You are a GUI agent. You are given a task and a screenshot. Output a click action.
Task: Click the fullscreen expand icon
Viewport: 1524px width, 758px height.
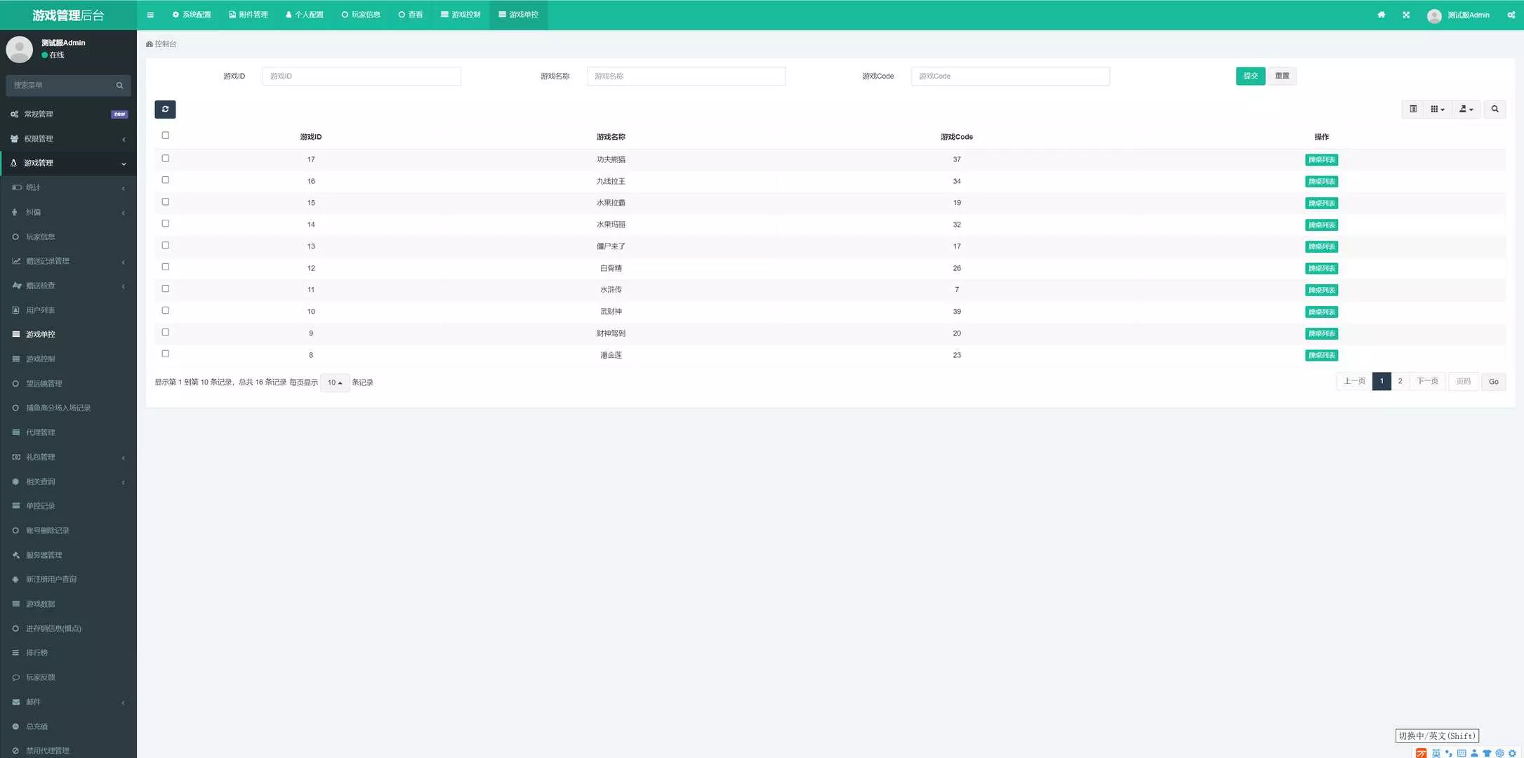point(1406,15)
